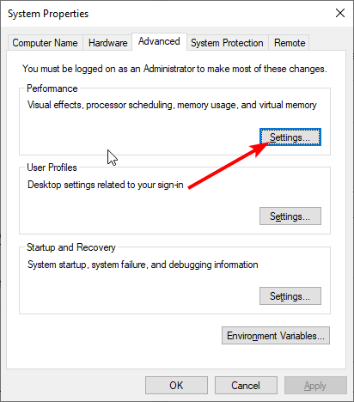The height and width of the screenshot is (402, 354).
Task: Switch to the Remote tab
Action: [x=290, y=43]
